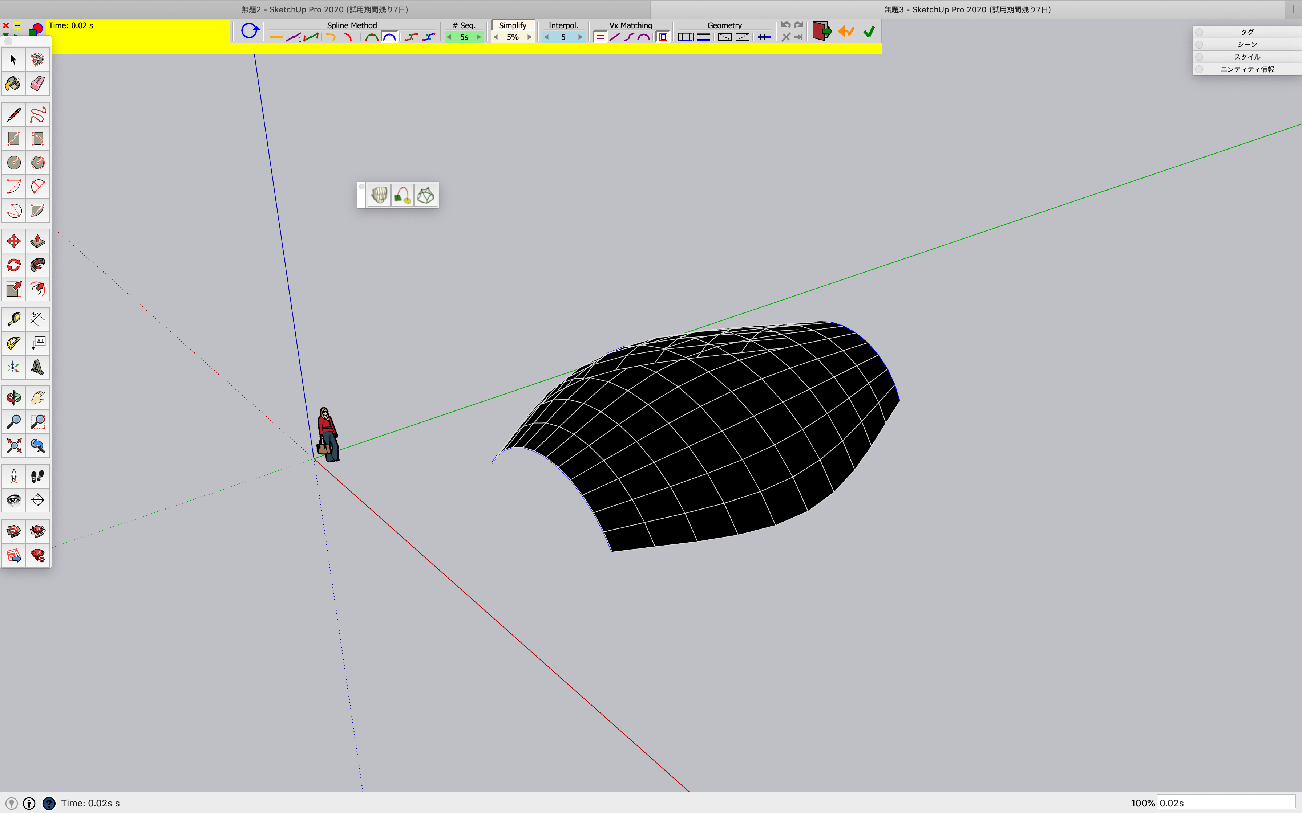Viewport: 1302px width, 813px height.
Task: Click the Paint Bucket tool icon
Action: coord(13,83)
